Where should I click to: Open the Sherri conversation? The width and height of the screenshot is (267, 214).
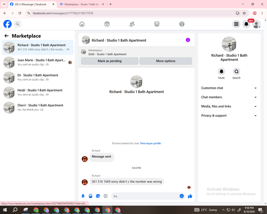(37, 108)
